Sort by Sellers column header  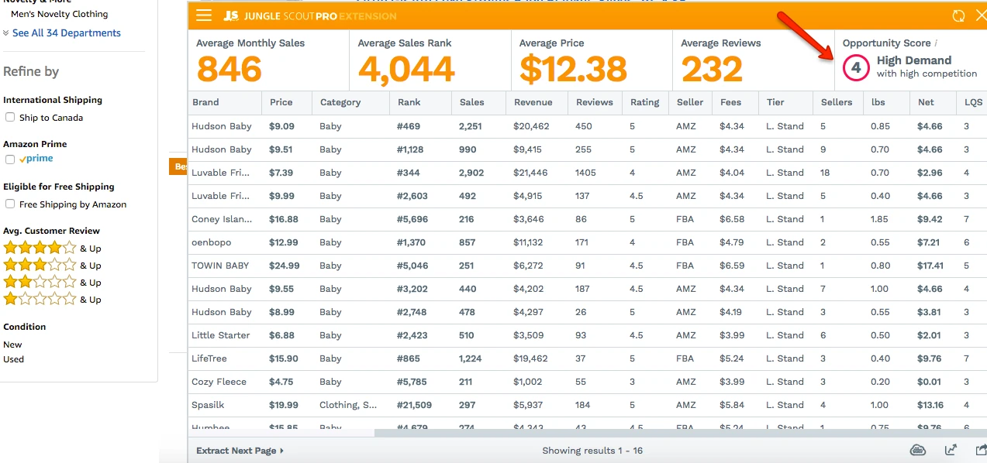click(836, 102)
